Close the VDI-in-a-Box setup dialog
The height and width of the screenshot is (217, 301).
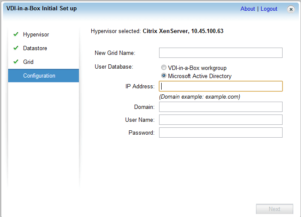coord(291,9)
